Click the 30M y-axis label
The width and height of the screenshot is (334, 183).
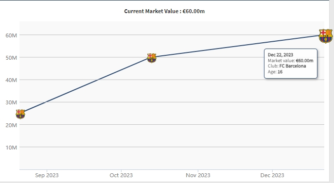pos(11,102)
